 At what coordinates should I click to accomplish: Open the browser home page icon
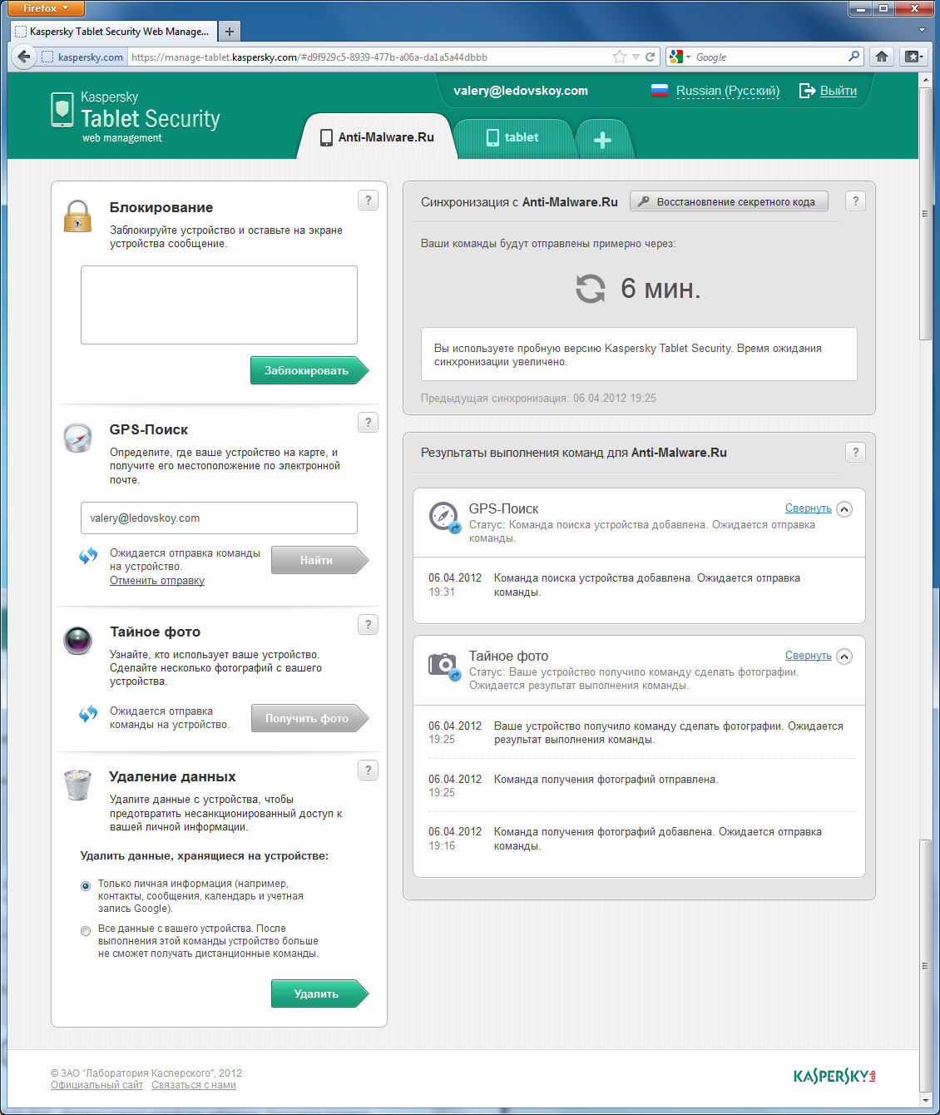882,57
